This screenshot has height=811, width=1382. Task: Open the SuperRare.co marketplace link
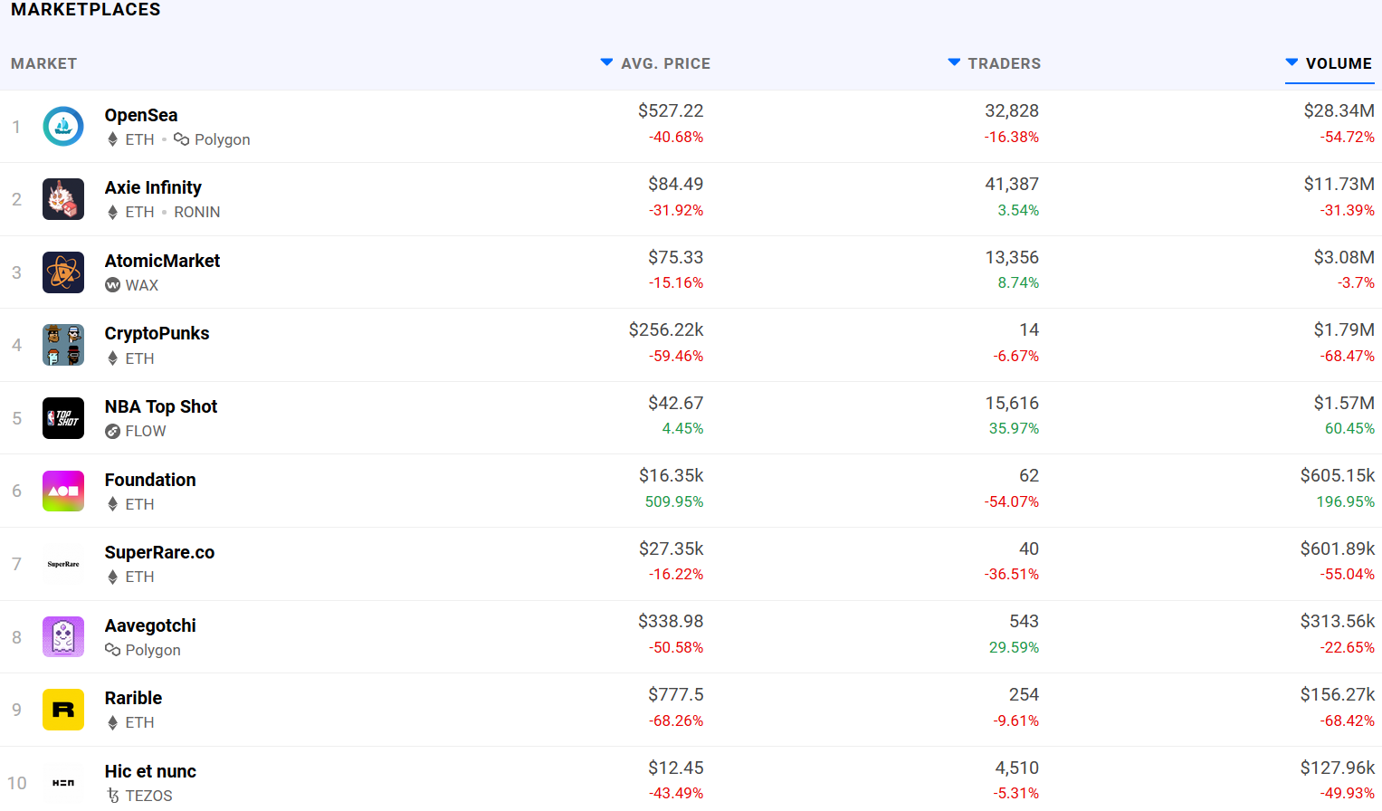159,552
